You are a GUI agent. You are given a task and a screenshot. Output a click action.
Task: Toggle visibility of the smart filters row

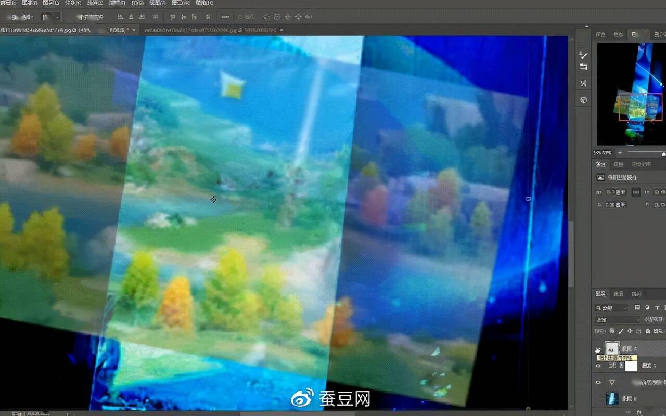pos(598,382)
